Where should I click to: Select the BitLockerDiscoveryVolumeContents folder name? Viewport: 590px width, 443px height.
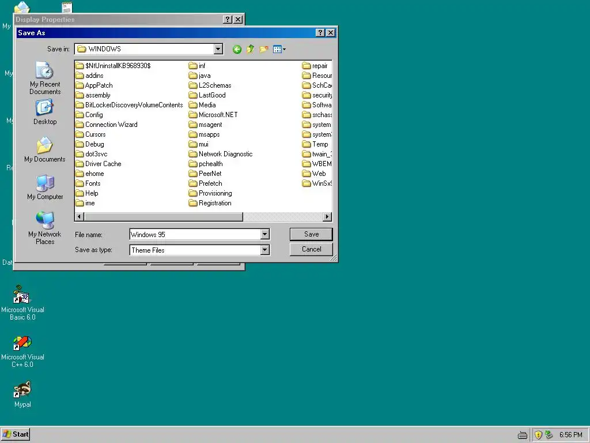coord(134,105)
